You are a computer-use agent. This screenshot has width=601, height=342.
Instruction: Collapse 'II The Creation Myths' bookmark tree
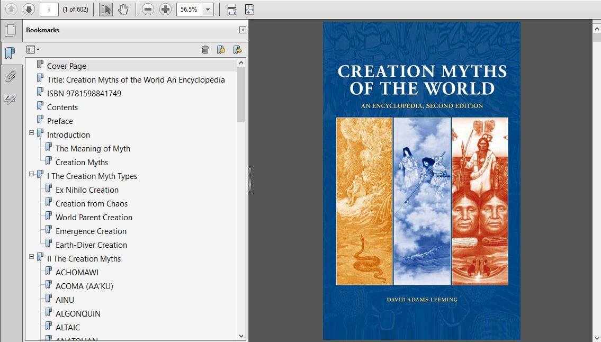[x=32, y=257]
